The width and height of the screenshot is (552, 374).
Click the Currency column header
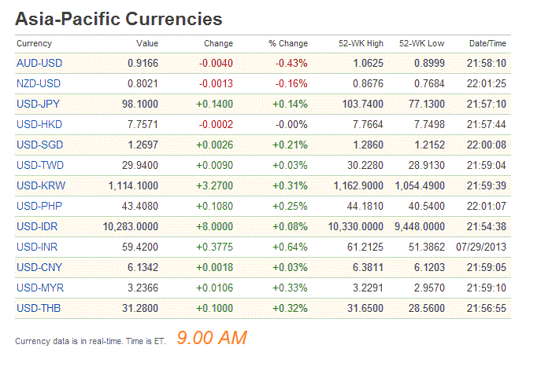[34, 44]
